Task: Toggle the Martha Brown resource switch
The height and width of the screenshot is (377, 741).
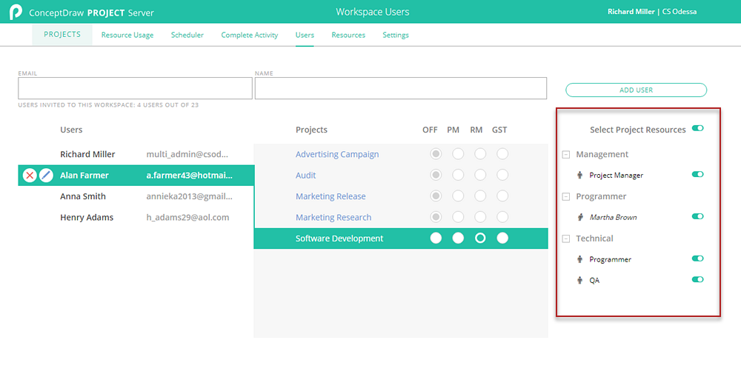Action: tap(697, 216)
